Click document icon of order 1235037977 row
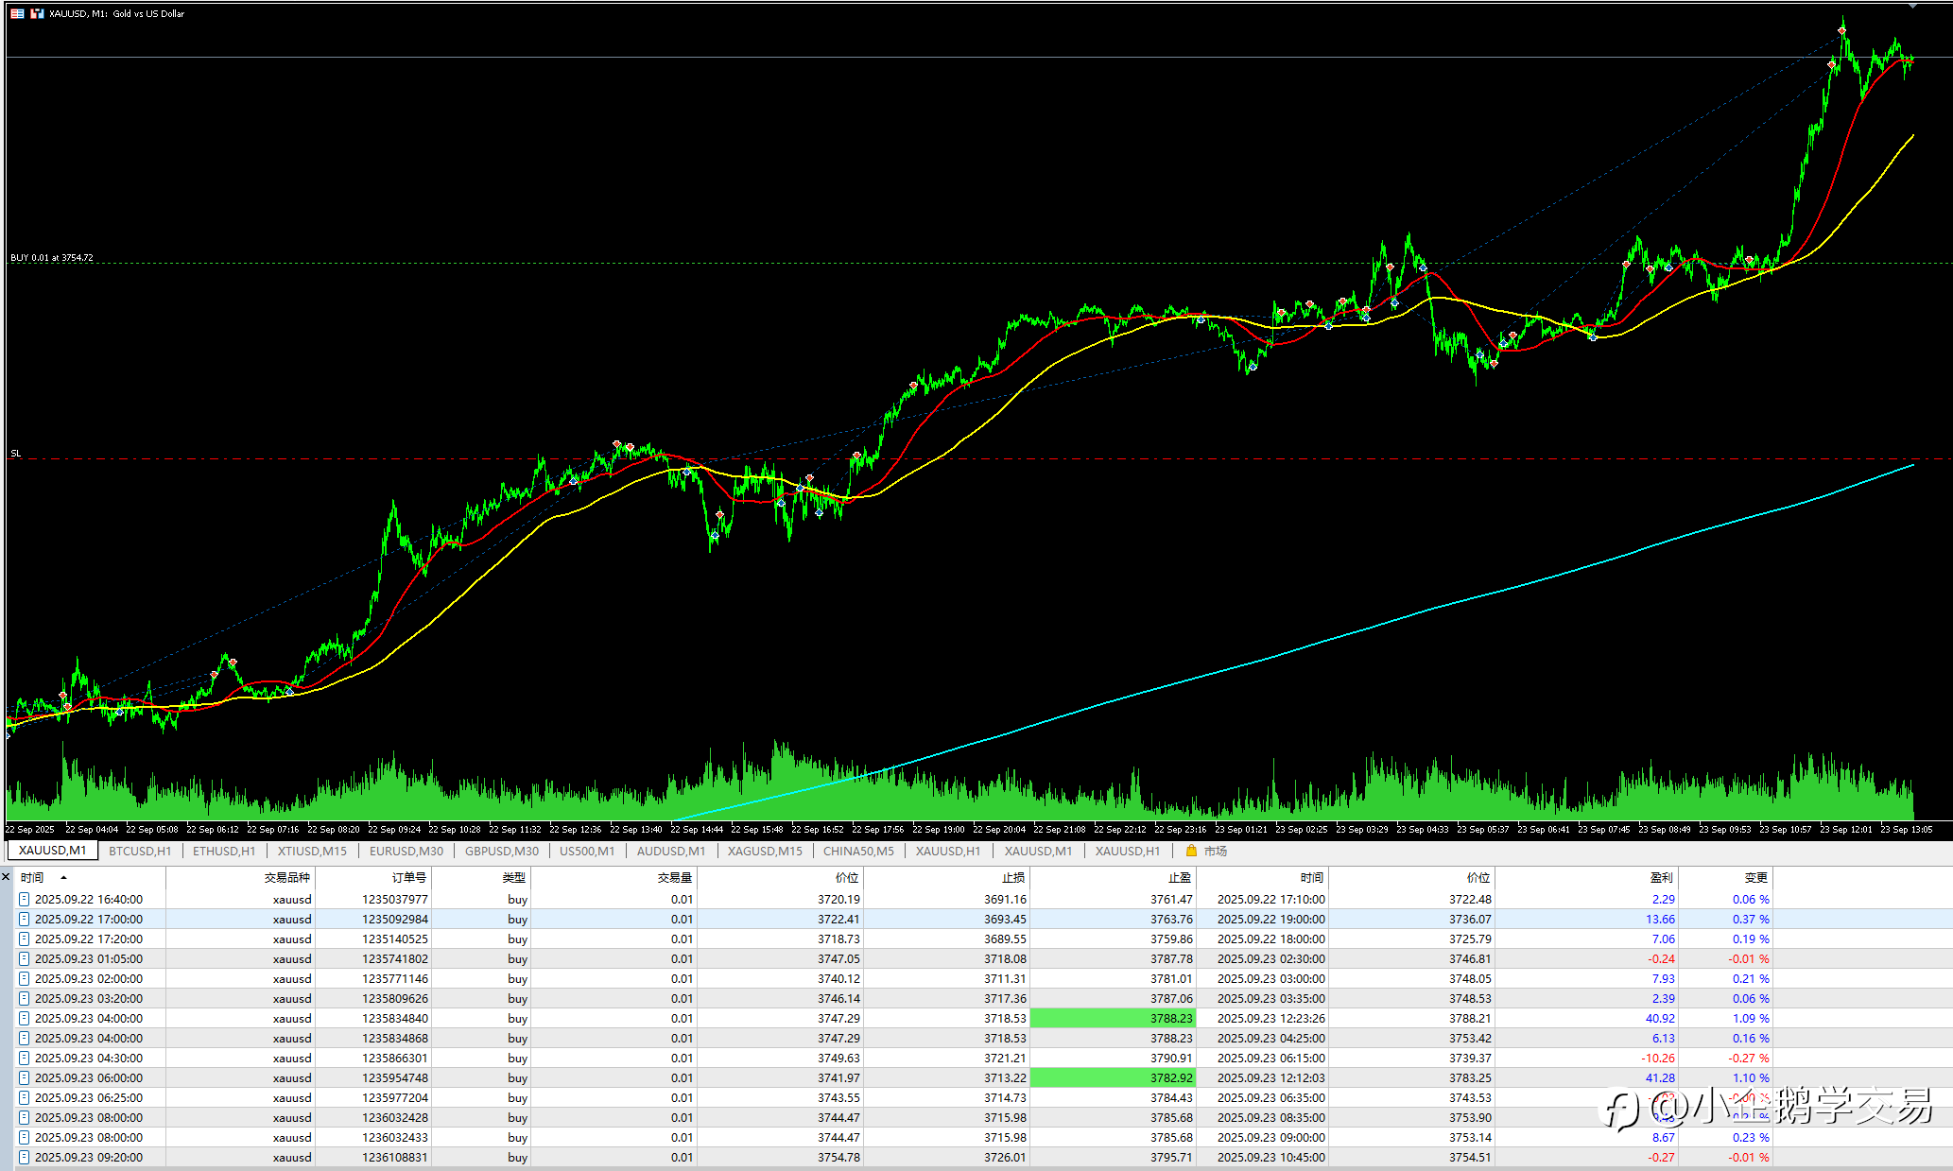This screenshot has height=1171, width=1953. [25, 899]
